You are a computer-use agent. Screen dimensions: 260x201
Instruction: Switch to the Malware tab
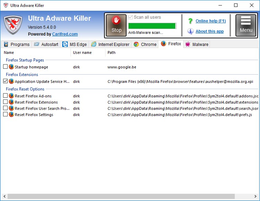tap(197, 44)
